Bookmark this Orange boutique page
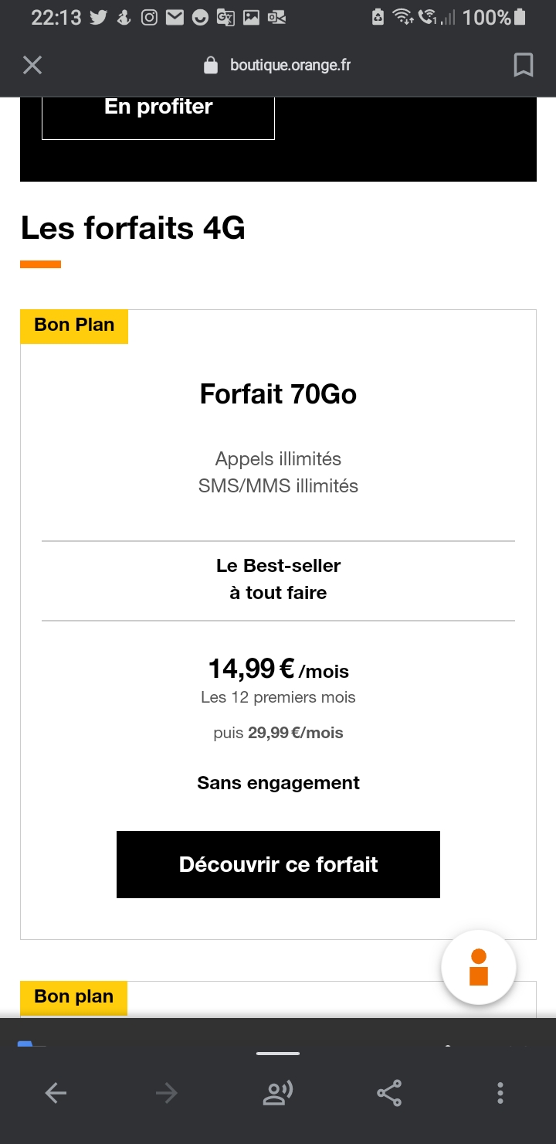Viewport: 556px width, 1144px height. pyautogui.click(x=523, y=66)
